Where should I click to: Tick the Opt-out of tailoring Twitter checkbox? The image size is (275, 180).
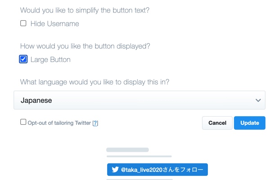(x=23, y=122)
